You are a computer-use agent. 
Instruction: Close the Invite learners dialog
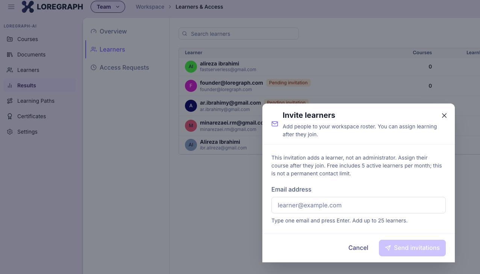click(444, 116)
